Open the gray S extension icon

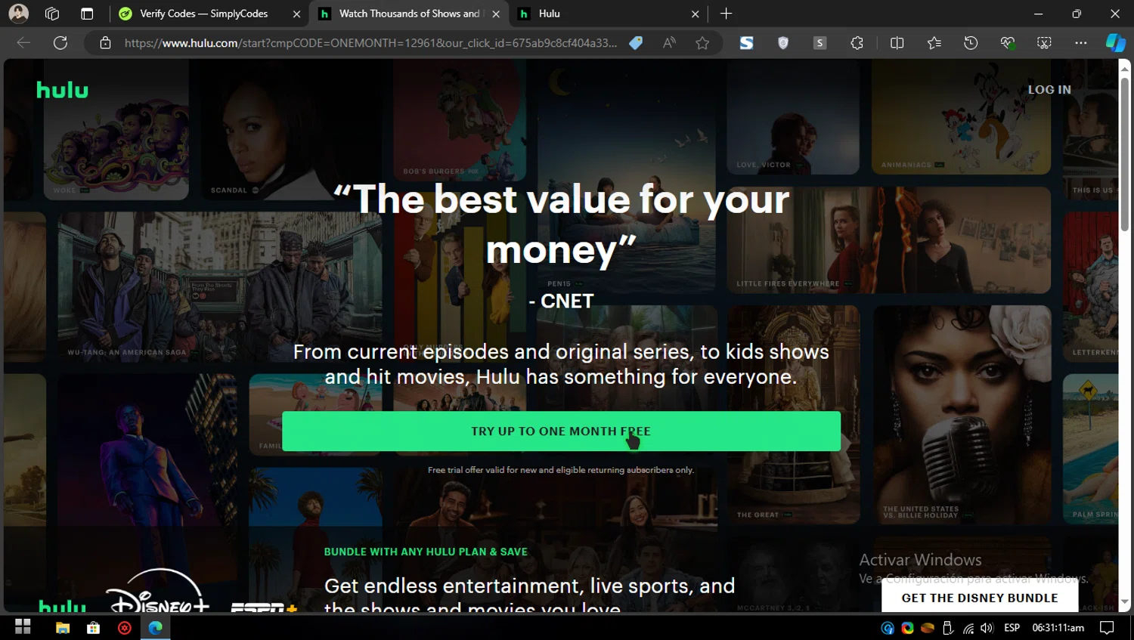820,43
